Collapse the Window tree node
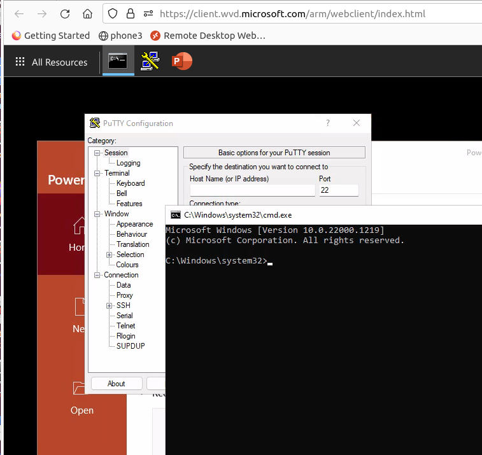This screenshot has width=482, height=455. [x=97, y=214]
